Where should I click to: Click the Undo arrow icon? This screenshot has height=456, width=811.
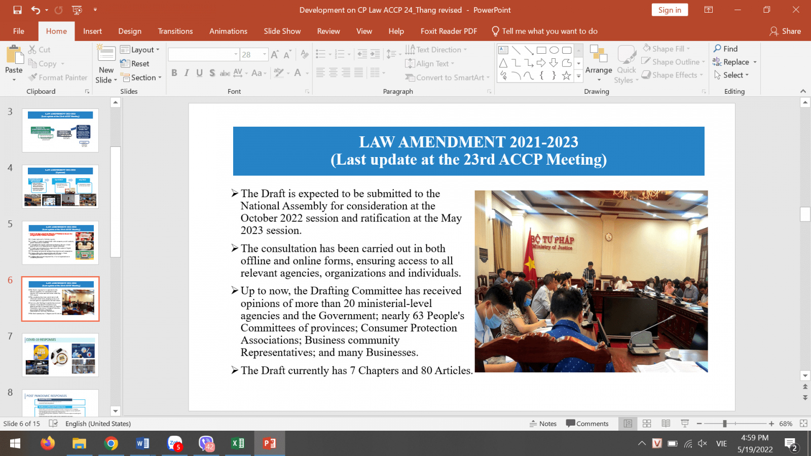35,10
